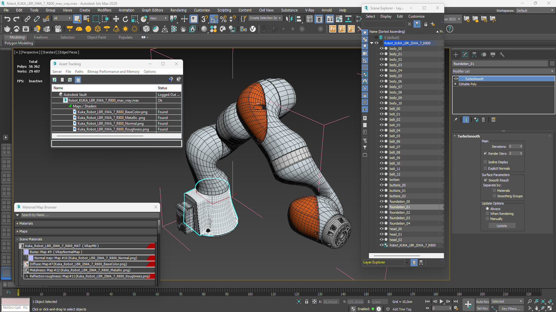556x312 pixels.
Task: Open the Create Selection Set dropdown
Action: [265, 18]
